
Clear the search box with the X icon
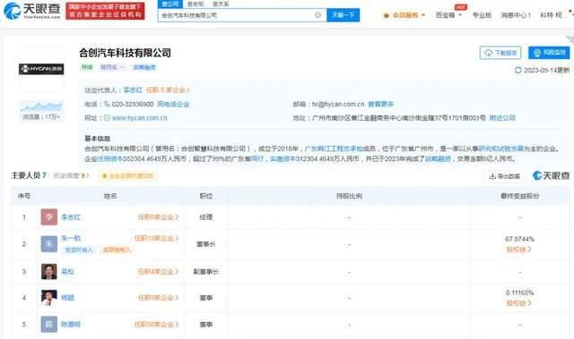[x=317, y=15]
